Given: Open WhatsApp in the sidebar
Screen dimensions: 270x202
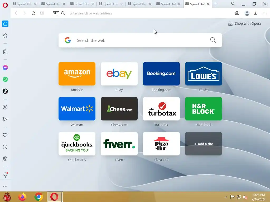Looking at the screenshot, I should 5,79.
